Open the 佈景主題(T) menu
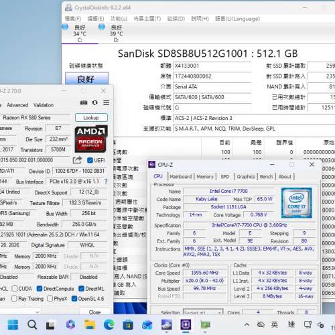Screen dimensions: 335x335 coord(147,19)
